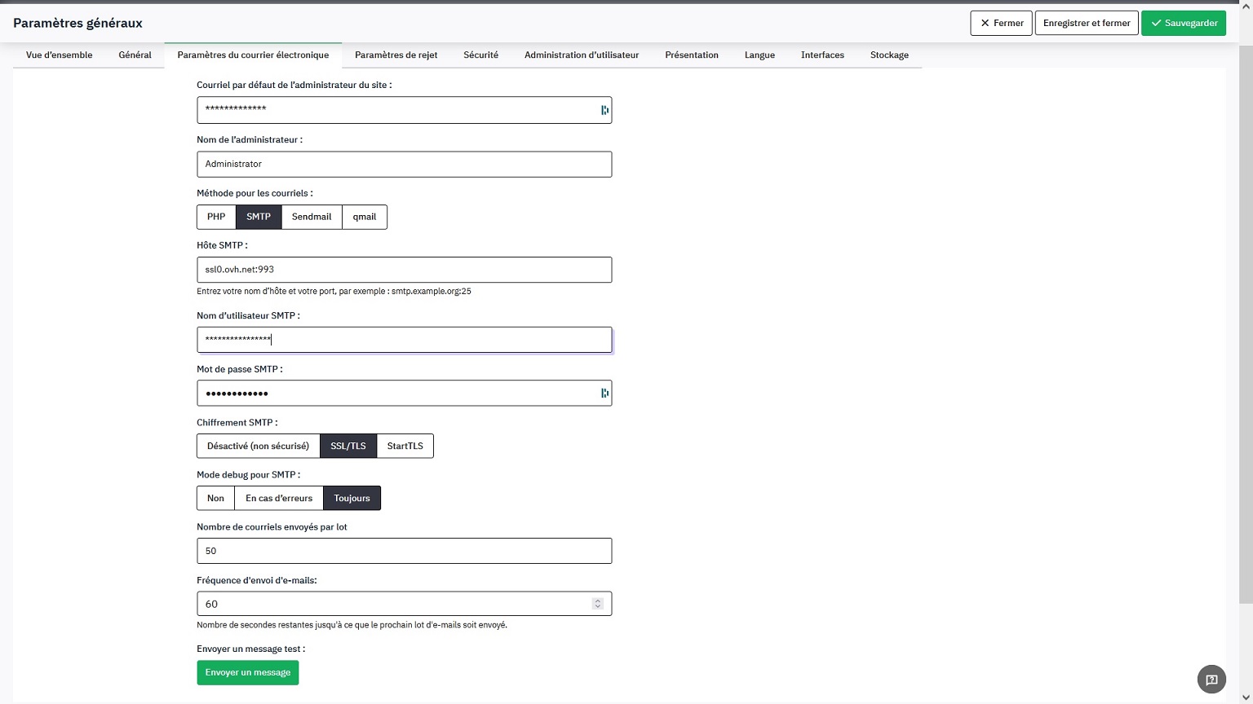Click the Hôte SMTP input field
1253x704 pixels.
(404, 270)
